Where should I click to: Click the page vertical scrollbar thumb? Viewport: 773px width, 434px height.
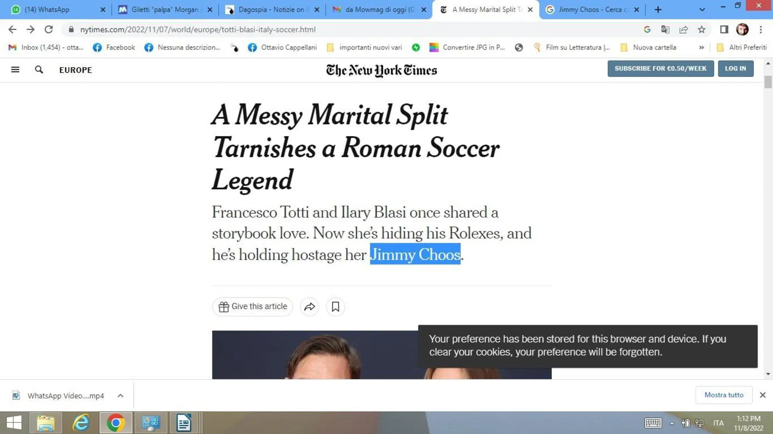click(x=768, y=82)
